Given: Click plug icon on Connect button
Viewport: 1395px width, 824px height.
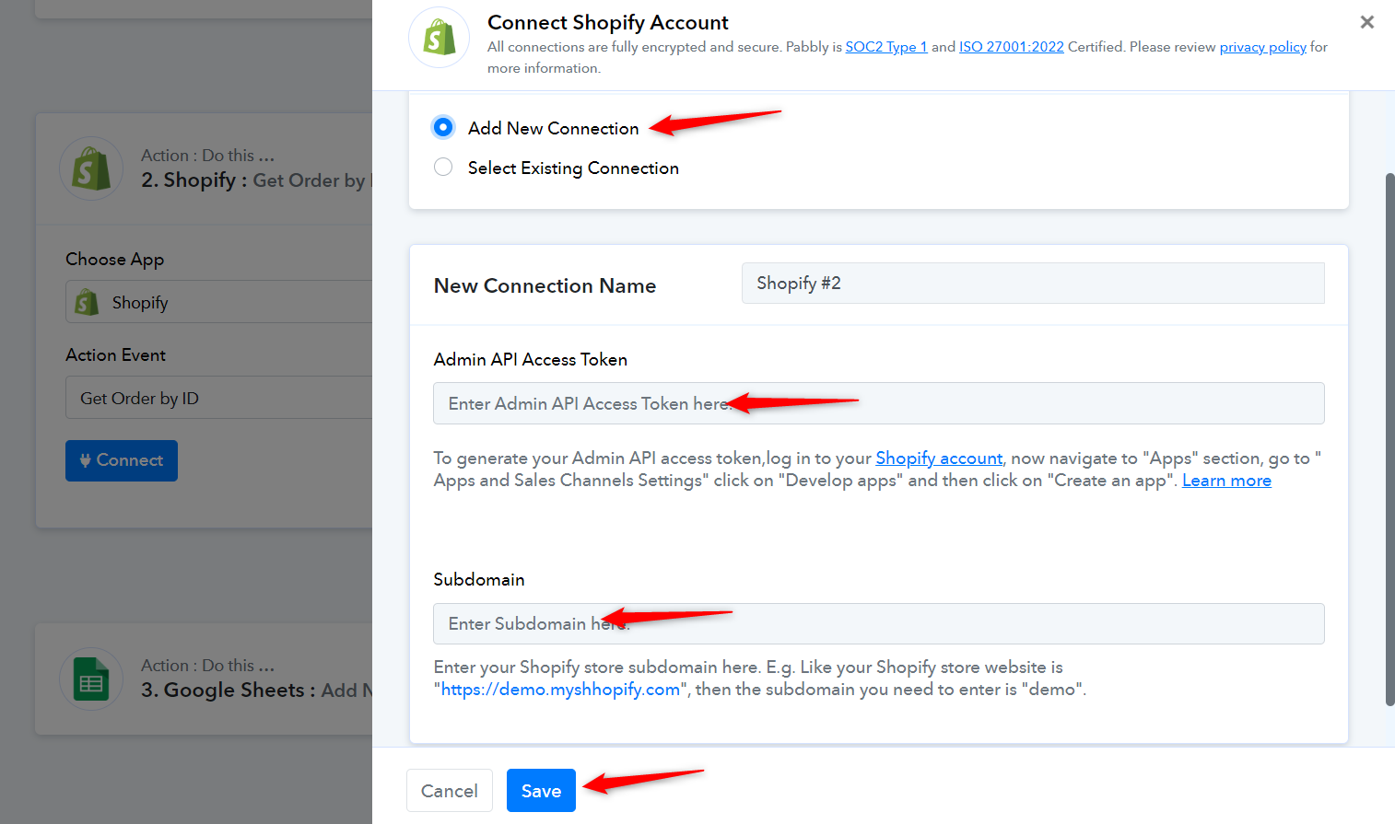Looking at the screenshot, I should click(x=85, y=460).
